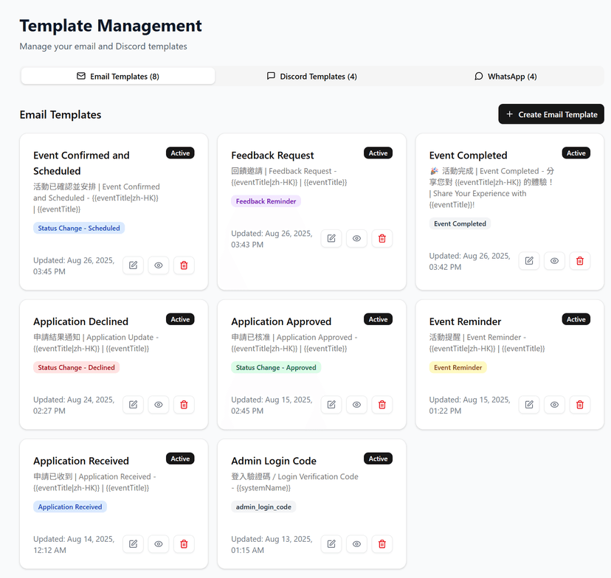Preview the Application Approved template
This screenshot has height=578, width=611.
point(356,404)
